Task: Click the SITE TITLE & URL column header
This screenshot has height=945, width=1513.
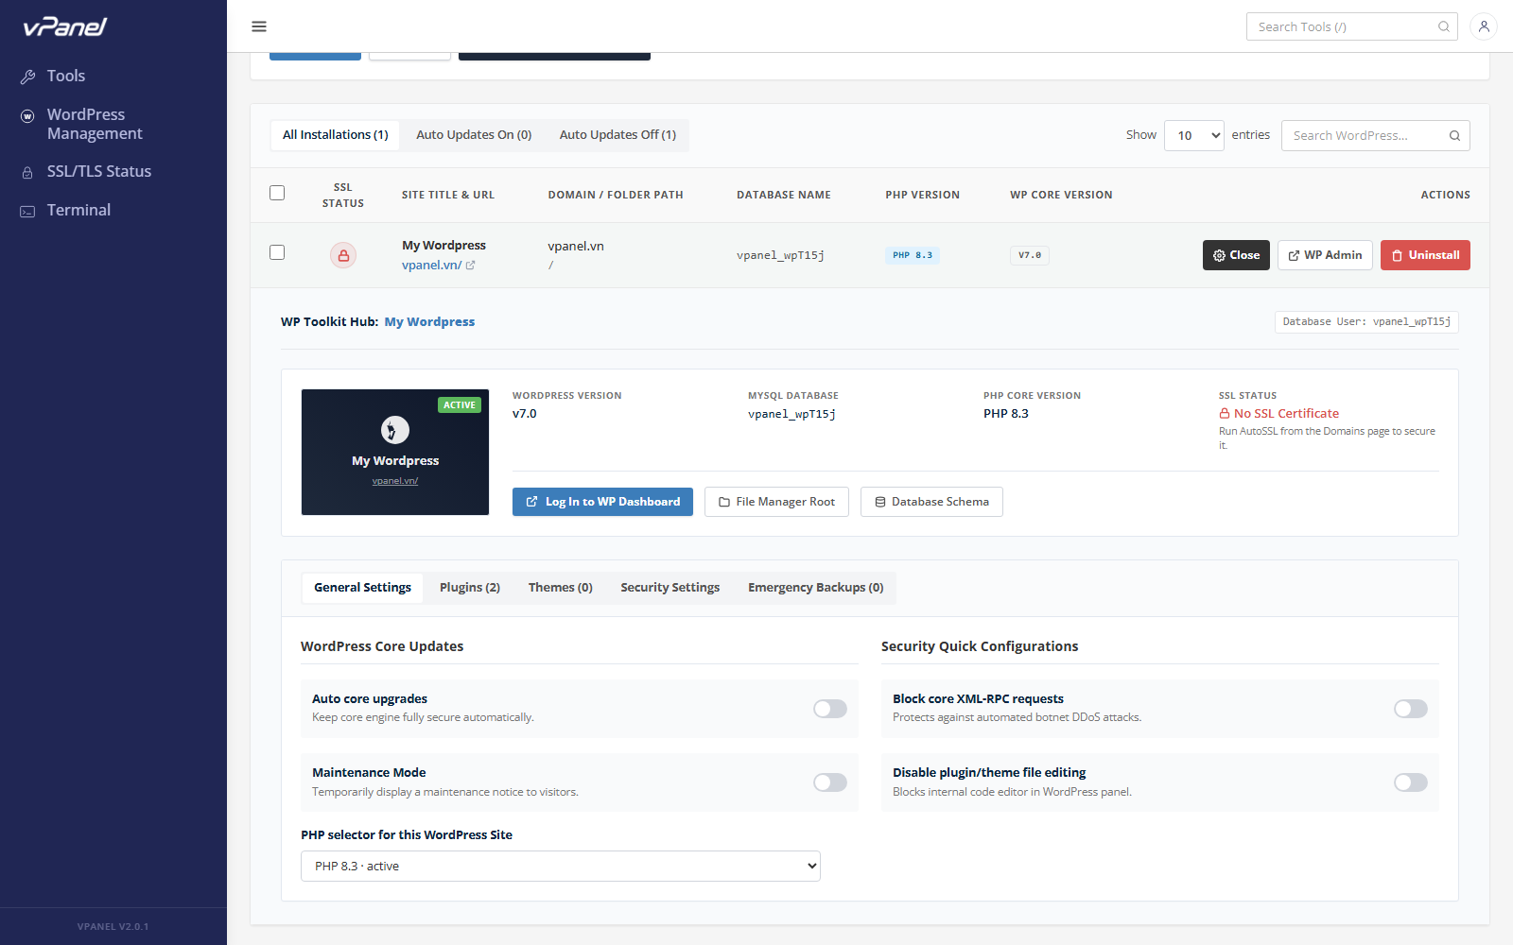Action: (x=448, y=195)
